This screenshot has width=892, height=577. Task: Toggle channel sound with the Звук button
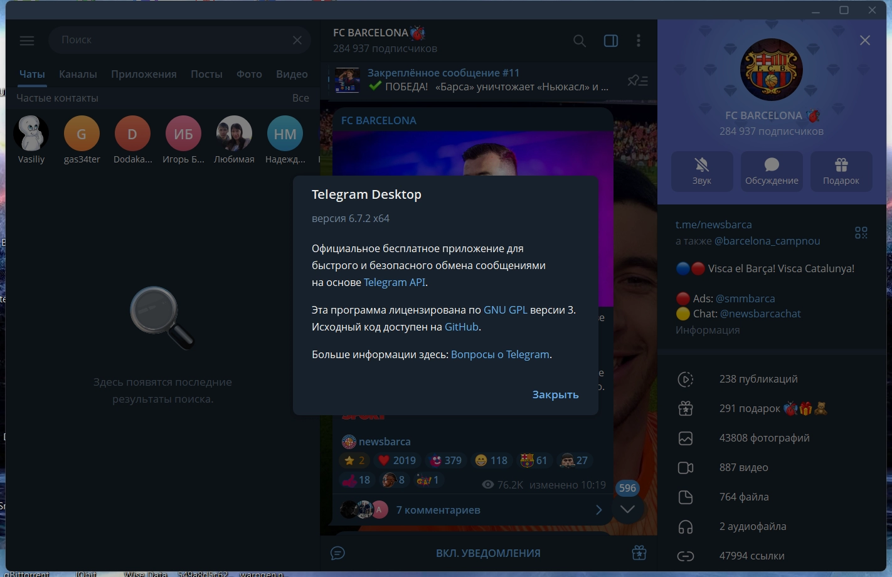[702, 171]
